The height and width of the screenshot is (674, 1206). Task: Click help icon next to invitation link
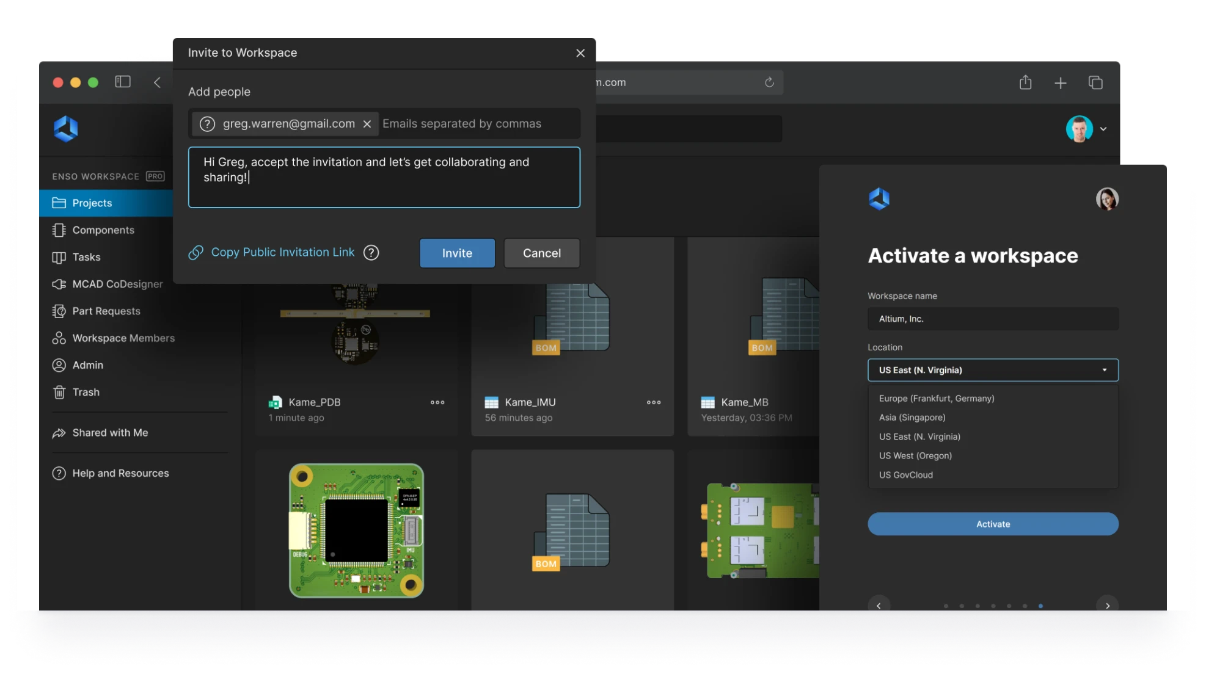pyautogui.click(x=371, y=253)
